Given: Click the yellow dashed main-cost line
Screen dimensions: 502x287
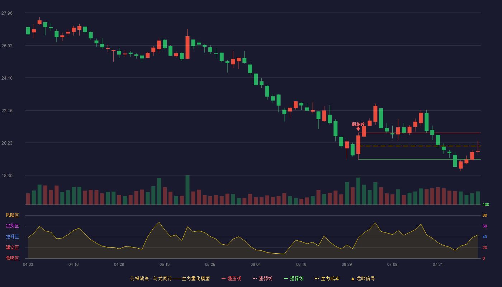Looking at the screenshot, I should (x=420, y=146).
